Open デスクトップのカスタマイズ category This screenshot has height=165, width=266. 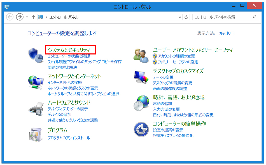pyautogui.click(x=178, y=71)
